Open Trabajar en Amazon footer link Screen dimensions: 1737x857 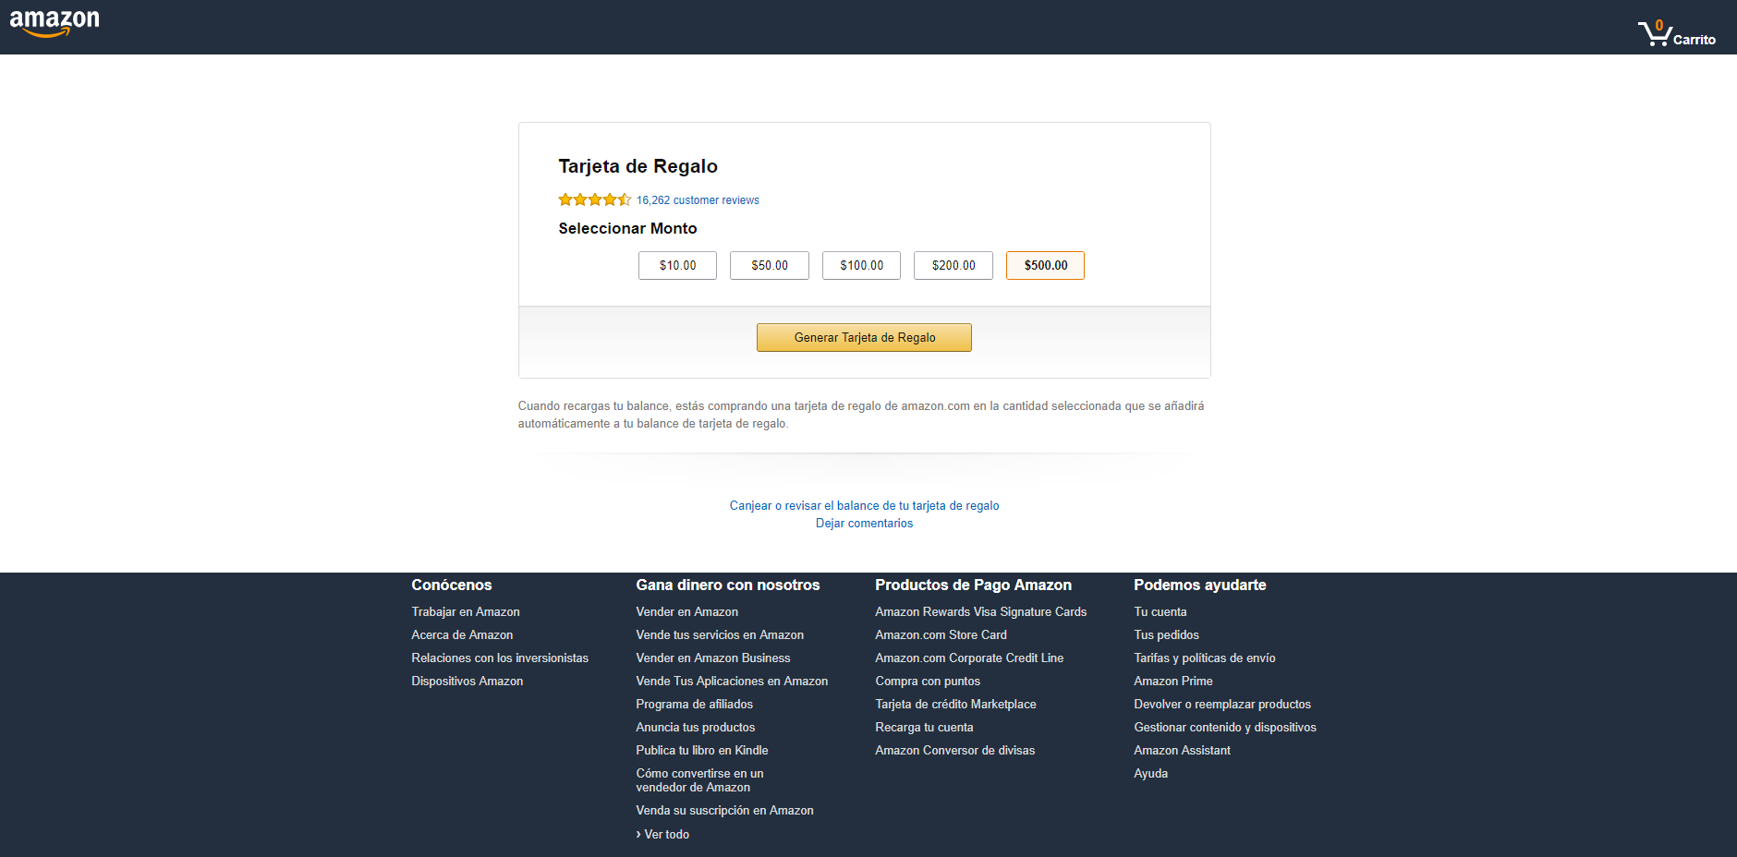[466, 611]
